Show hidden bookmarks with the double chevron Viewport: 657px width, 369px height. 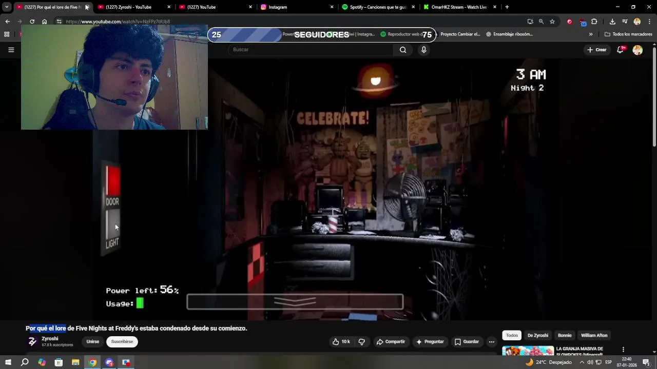[591, 34]
